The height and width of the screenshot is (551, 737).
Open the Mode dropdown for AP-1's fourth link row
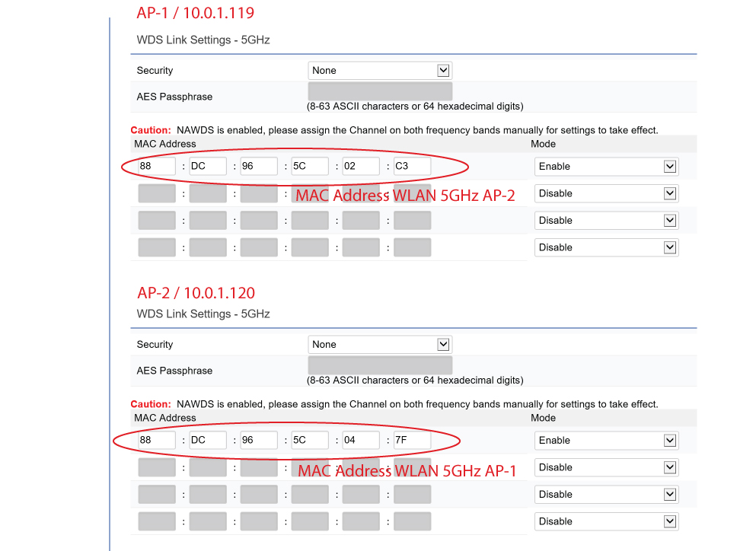[x=606, y=247]
